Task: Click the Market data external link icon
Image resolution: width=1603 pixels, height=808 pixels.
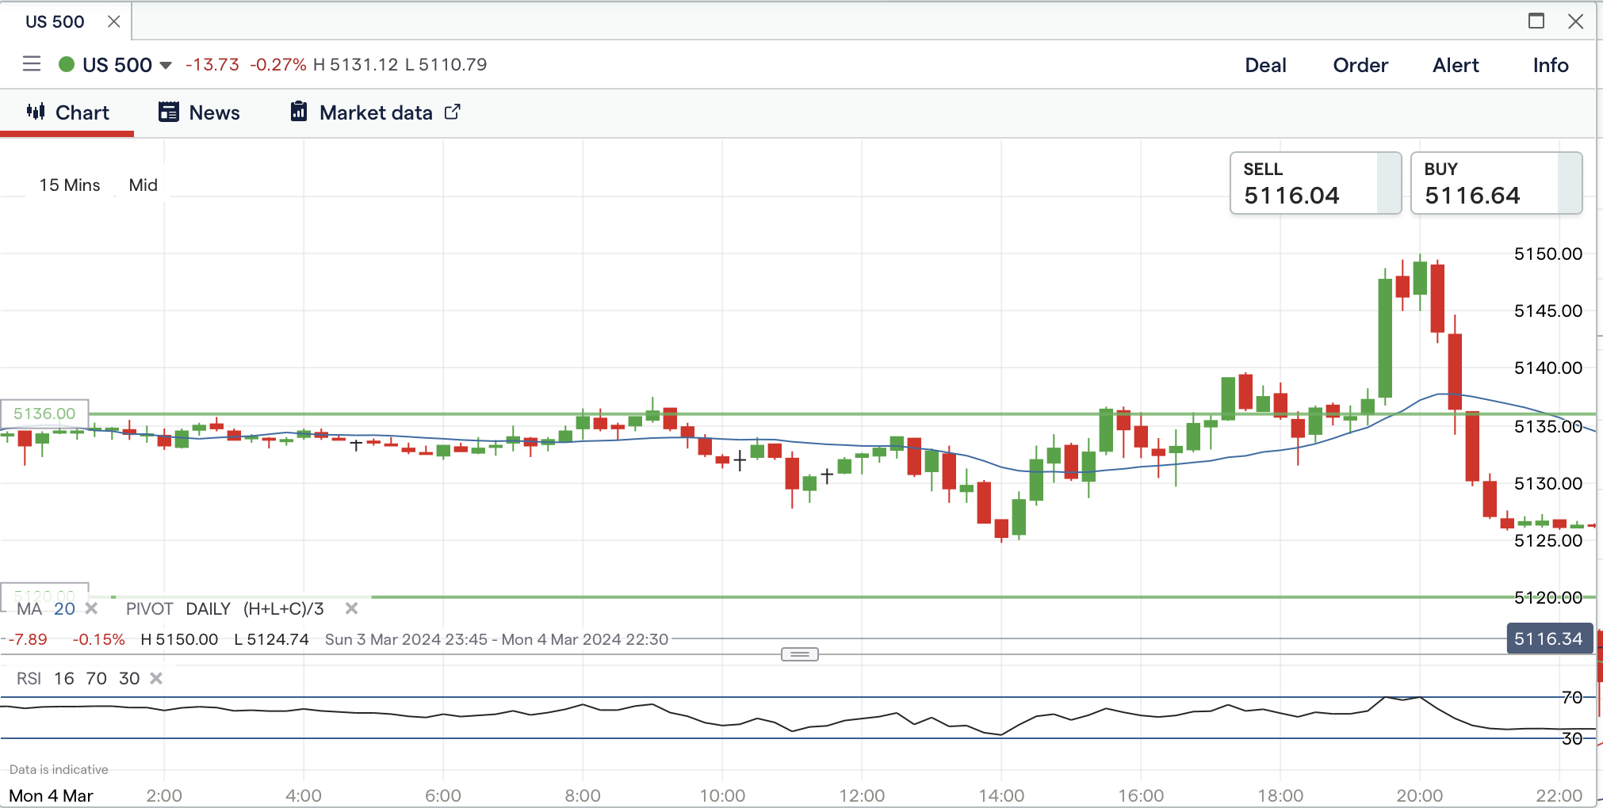Action: 452,112
